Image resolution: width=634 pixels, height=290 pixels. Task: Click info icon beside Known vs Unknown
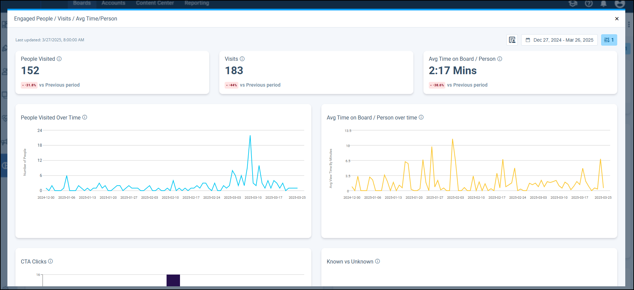[x=377, y=261]
